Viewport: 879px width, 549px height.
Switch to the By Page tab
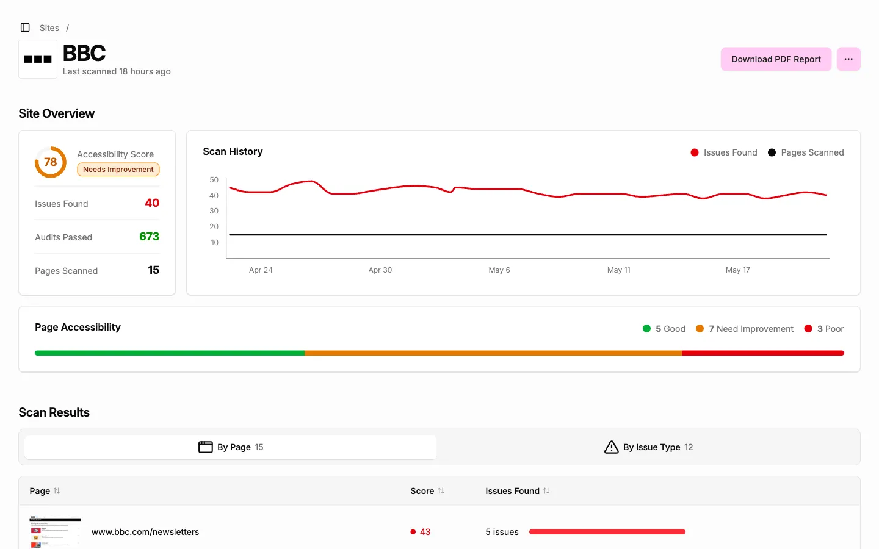tap(231, 447)
